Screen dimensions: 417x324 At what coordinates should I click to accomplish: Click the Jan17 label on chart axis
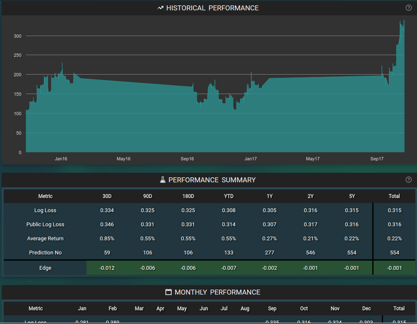251,159
